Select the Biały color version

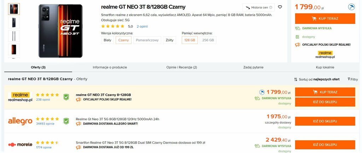(x=107, y=40)
